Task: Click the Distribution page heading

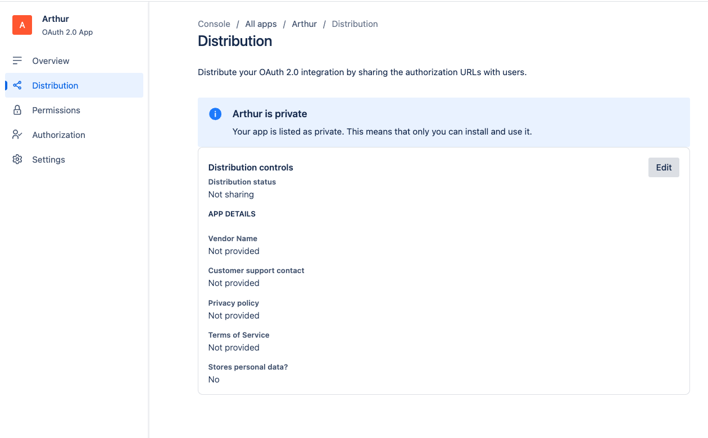Action: click(235, 41)
